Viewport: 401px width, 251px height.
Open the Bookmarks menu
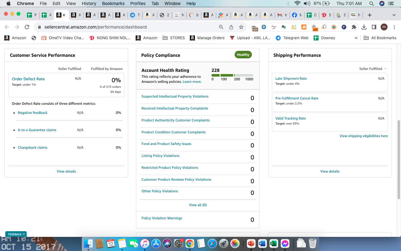click(x=113, y=3)
